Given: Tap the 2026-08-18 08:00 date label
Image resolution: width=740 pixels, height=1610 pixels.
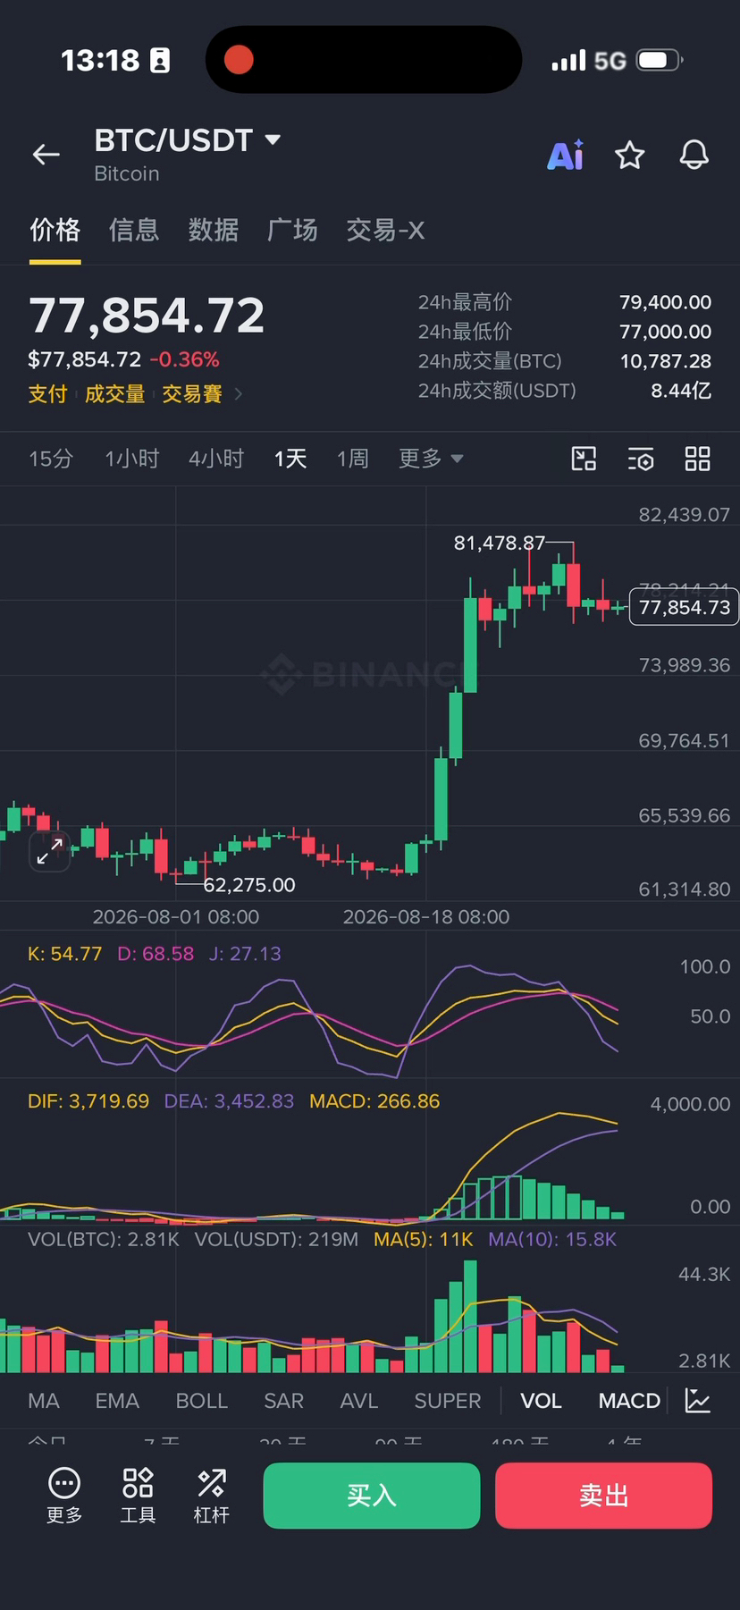Looking at the screenshot, I should point(426,917).
